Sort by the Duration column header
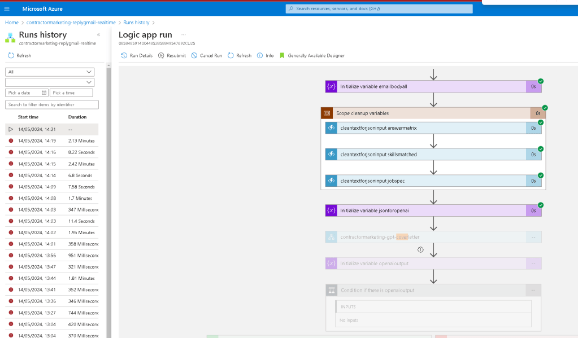The height and width of the screenshot is (338, 578). tap(77, 117)
